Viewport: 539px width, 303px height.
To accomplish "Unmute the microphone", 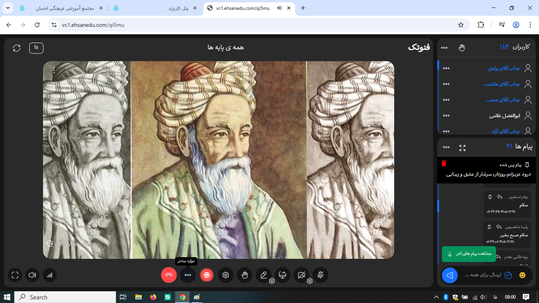I will click(x=320, y=275).
